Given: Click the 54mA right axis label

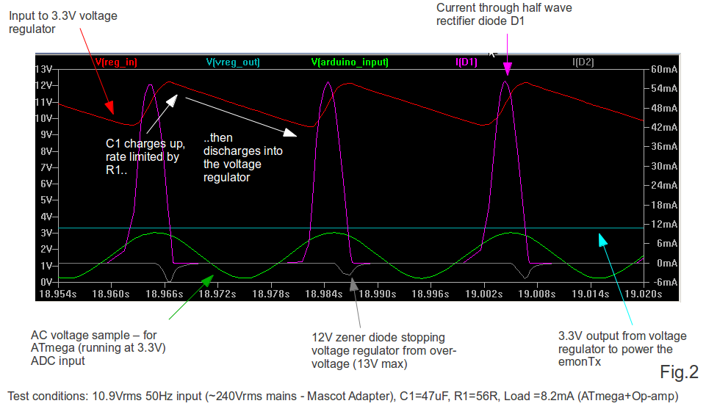Looking at the screenshot, I should [x=664, y=88].
